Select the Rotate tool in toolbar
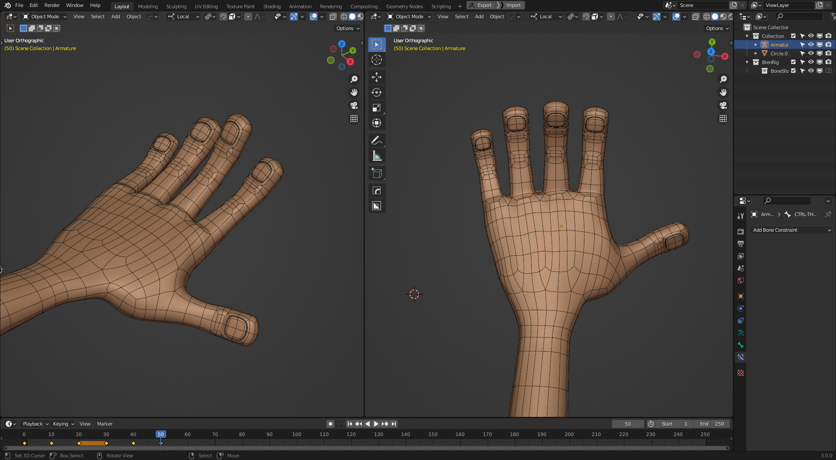 click(376, 93)
